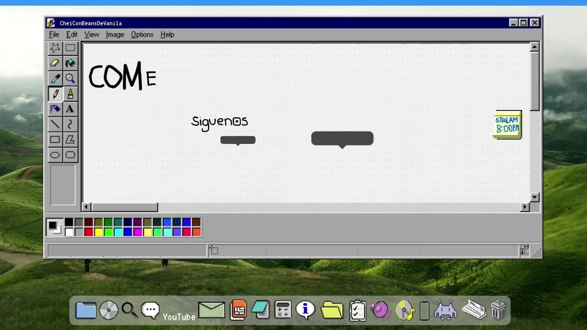Screen dimensions: 587x330
Task: Pick the brown color swatch
Action: click(196, 222)
